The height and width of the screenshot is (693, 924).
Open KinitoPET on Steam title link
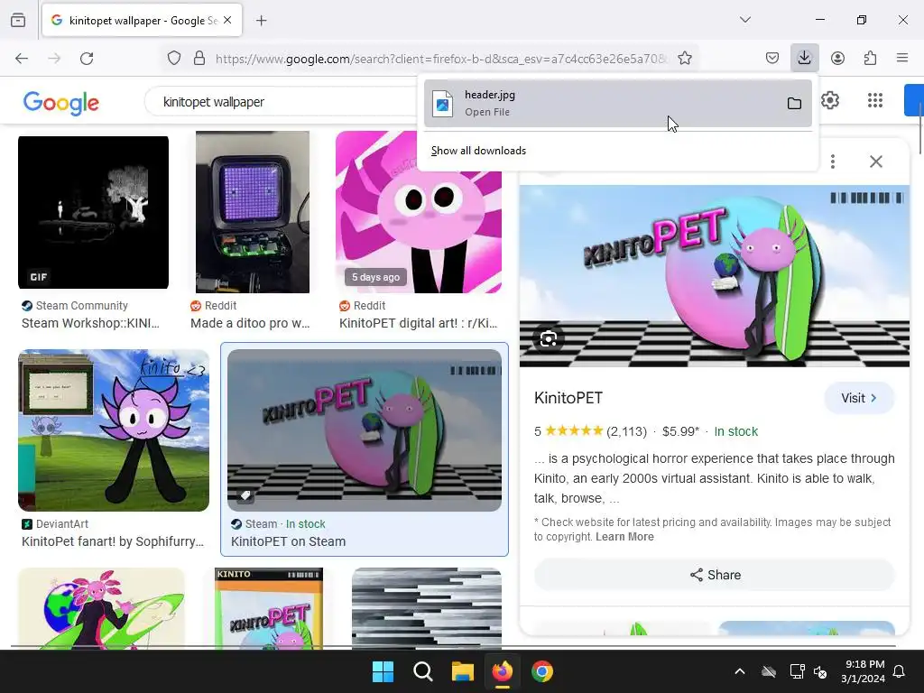coord(288,541)
